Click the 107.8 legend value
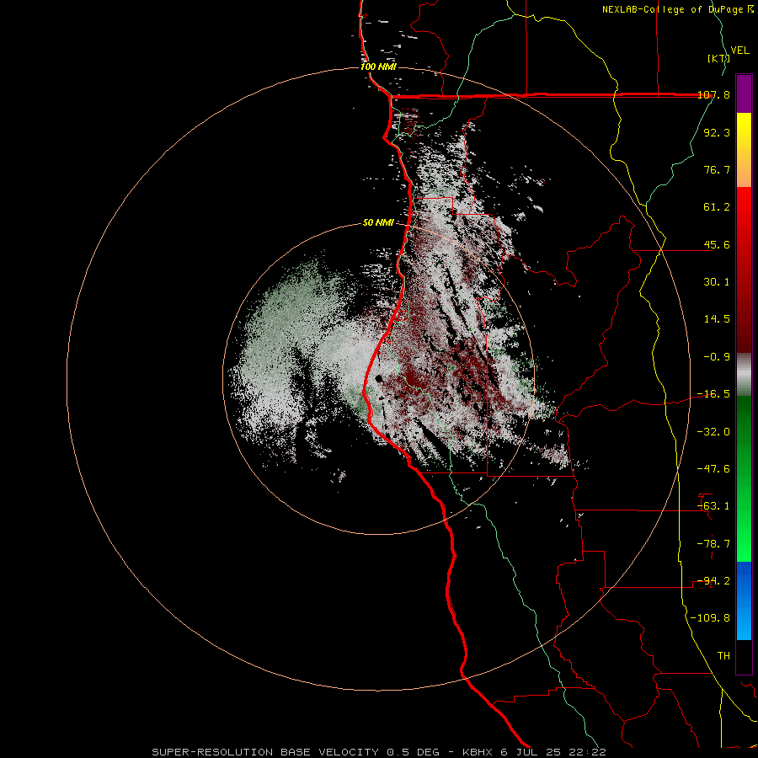The height and width of the screenshot is (758, 758). 713,95
